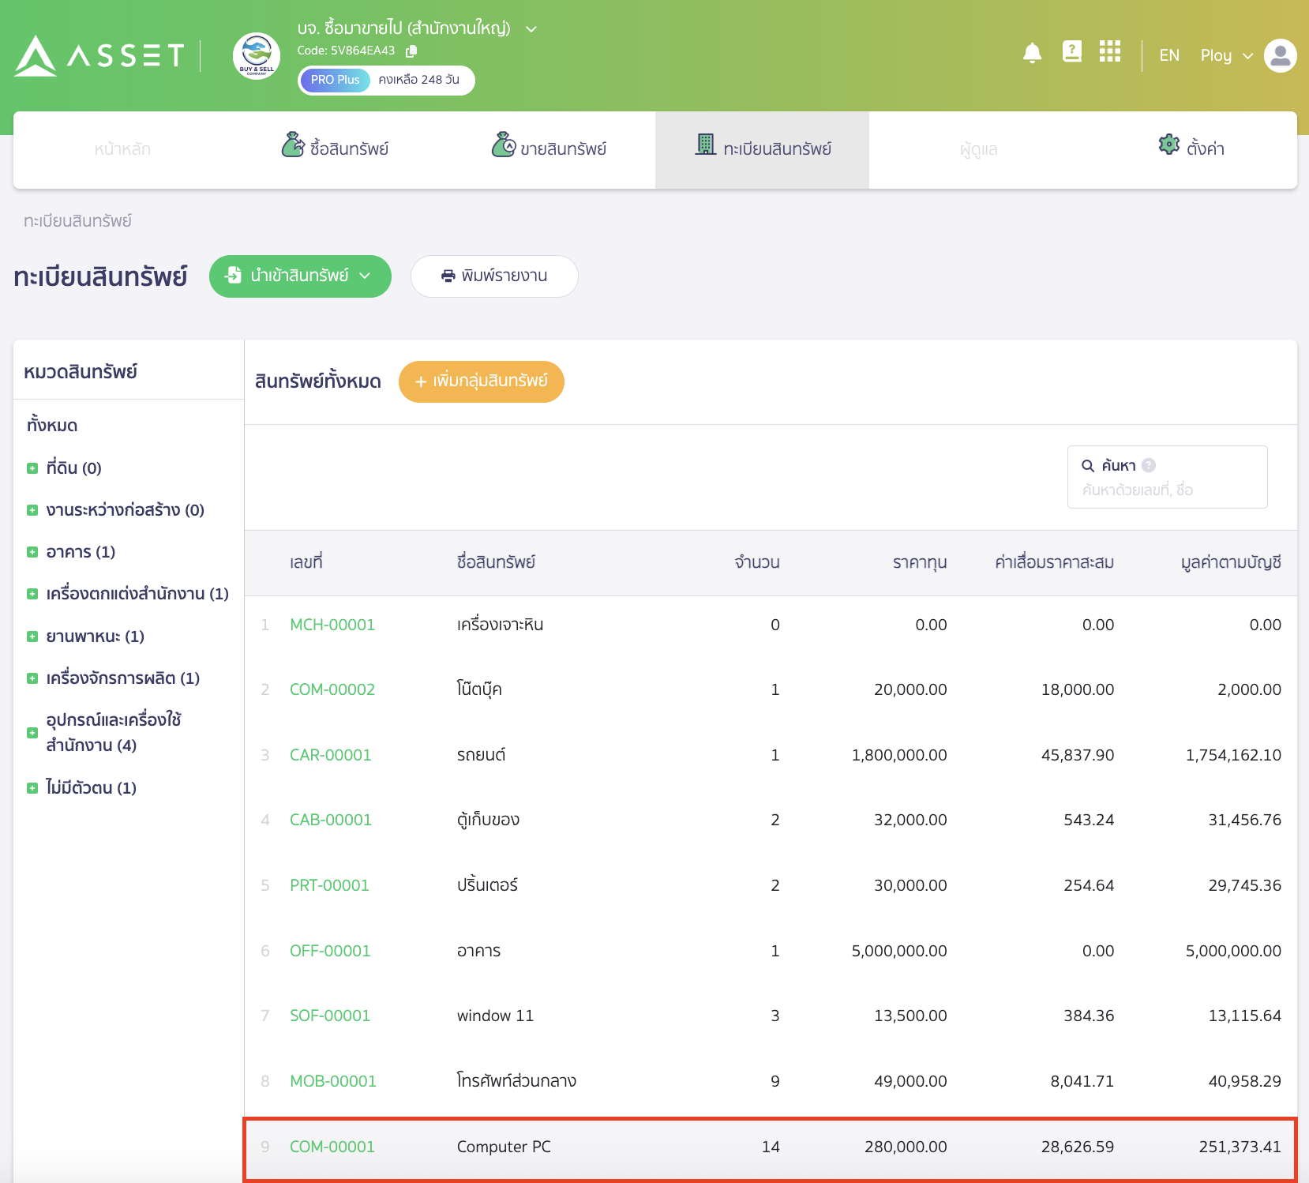Click the search help question mark icon
Screen dimensions: 1309x1183
point(1149,465)
